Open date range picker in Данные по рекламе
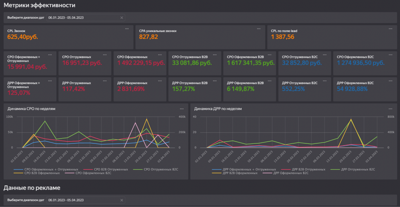The height and width of the screenshot is (207, 400). [83, 200]
